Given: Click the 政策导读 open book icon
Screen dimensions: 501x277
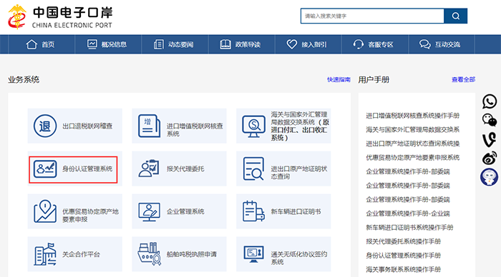Looking at the screenshot, I should [x=225, y=44].
